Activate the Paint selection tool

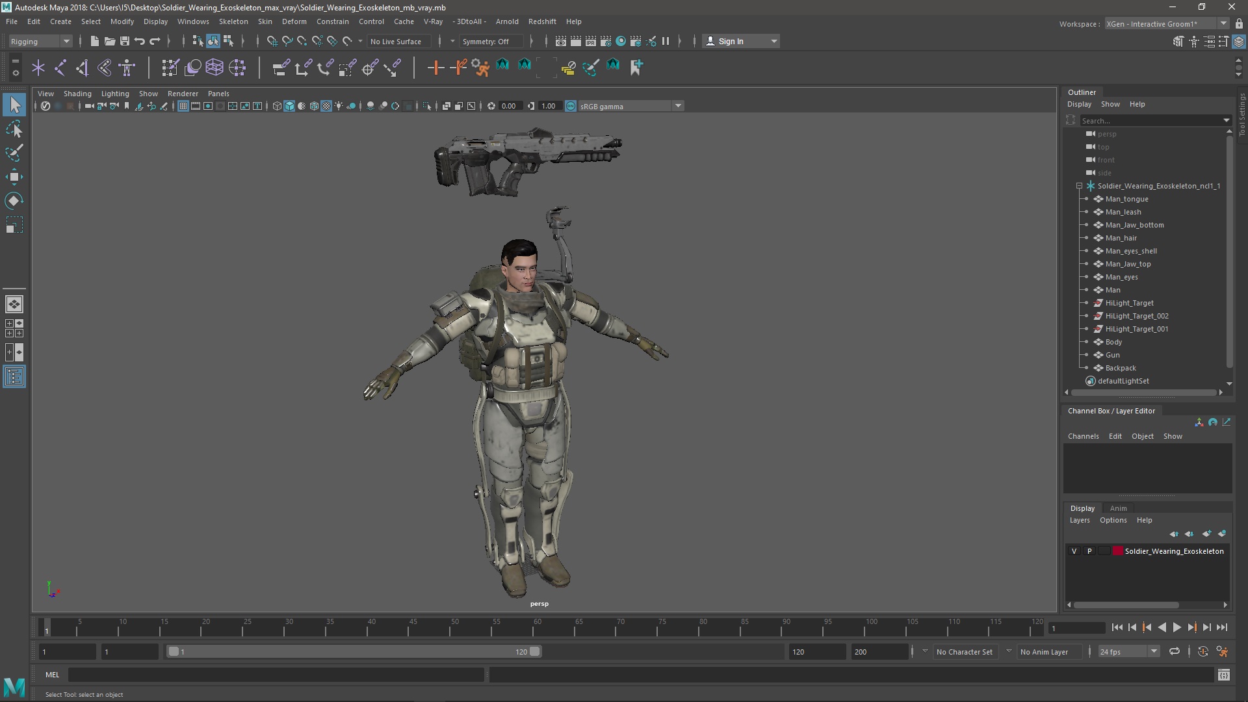[x=14, y=153]
